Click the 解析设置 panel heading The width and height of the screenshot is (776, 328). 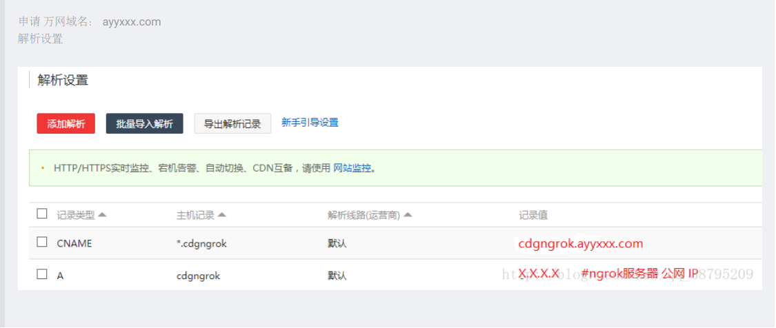63,81
